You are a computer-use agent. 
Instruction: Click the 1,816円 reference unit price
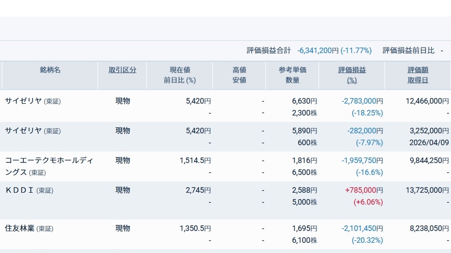pos(305,160)
